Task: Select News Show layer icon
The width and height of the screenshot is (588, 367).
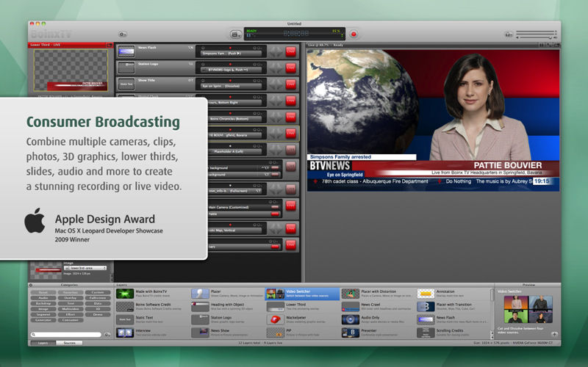Action: coord(200,333)
